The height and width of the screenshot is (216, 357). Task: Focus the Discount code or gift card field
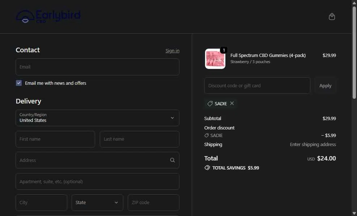coord(257,86)
